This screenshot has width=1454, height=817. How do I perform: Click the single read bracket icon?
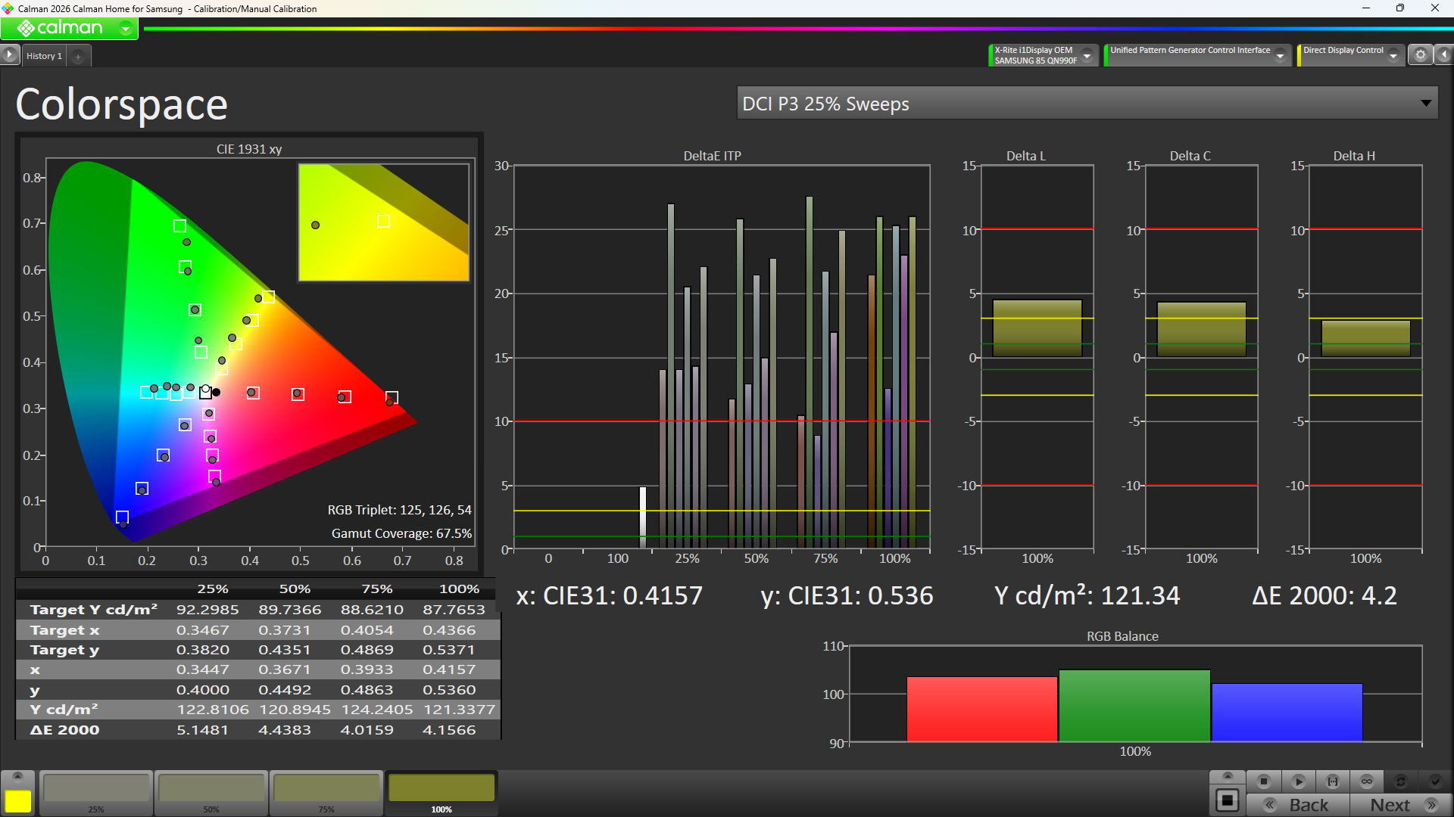(x=1333, y=781)
